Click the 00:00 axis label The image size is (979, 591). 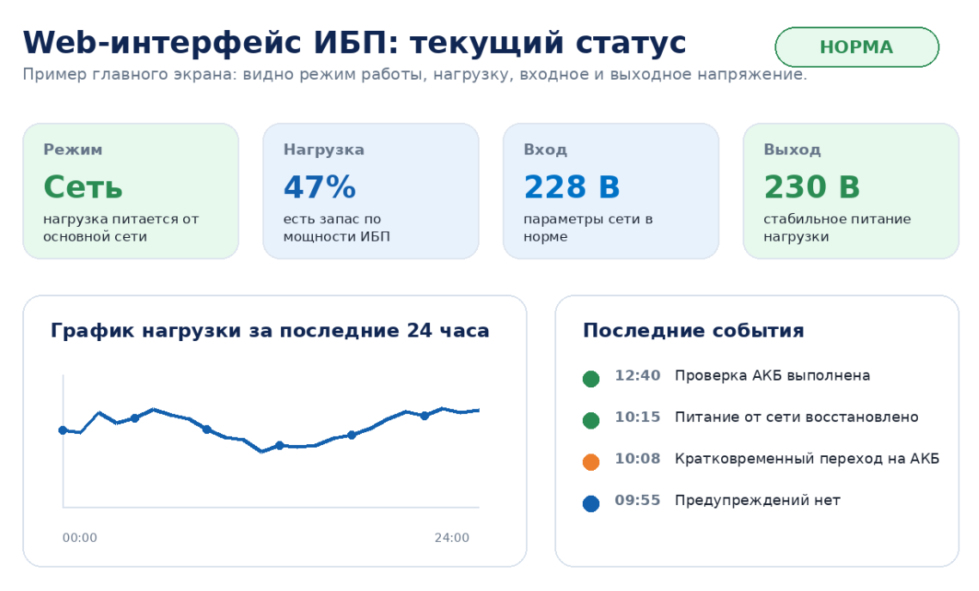80,538
